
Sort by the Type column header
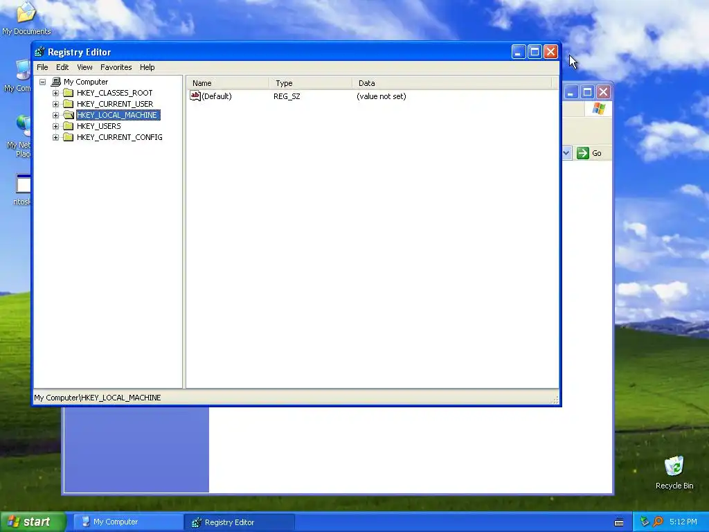point(311,83)
